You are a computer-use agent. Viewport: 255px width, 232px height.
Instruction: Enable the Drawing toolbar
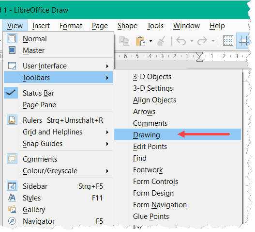click(178, 134)
